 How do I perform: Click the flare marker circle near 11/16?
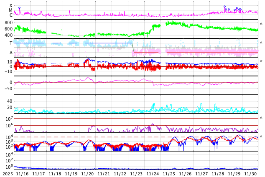(x=19, y=8)
